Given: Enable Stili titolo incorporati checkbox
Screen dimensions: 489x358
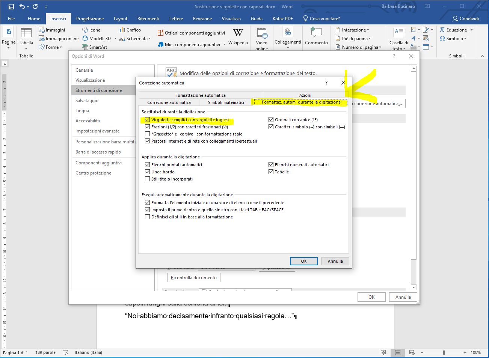Looking at the screenshot, I should click(x=148, y=179).
